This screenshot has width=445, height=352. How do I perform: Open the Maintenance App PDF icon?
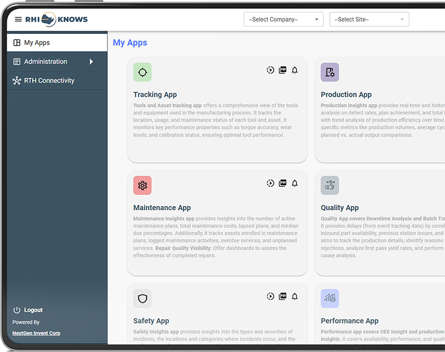click(283, 183)
